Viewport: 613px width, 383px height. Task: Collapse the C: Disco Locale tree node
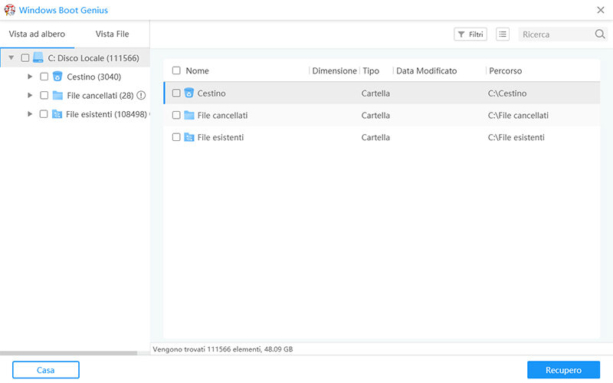pyautogui.click(x=11, y=58)
